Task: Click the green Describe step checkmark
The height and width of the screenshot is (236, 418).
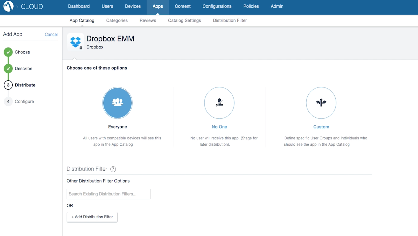Action: click(x=8, y=69)
